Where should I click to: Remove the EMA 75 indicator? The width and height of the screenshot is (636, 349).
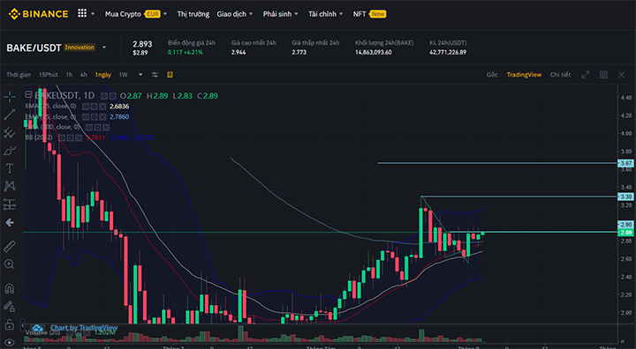pos(102,117)
